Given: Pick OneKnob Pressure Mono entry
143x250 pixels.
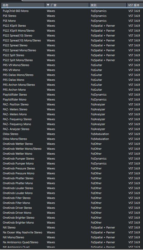Looking at the screenshot, I should [71, 173].
